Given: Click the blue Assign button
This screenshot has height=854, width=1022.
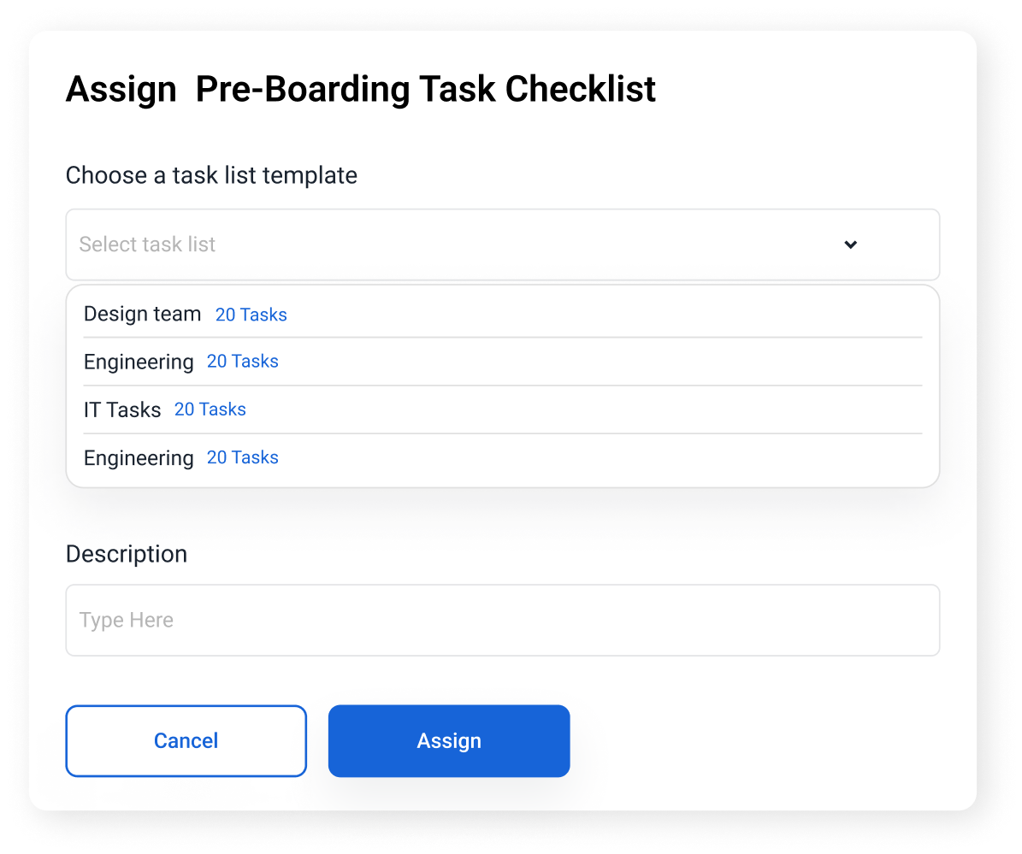Looking at the screenshot, I should click(448, 741).
